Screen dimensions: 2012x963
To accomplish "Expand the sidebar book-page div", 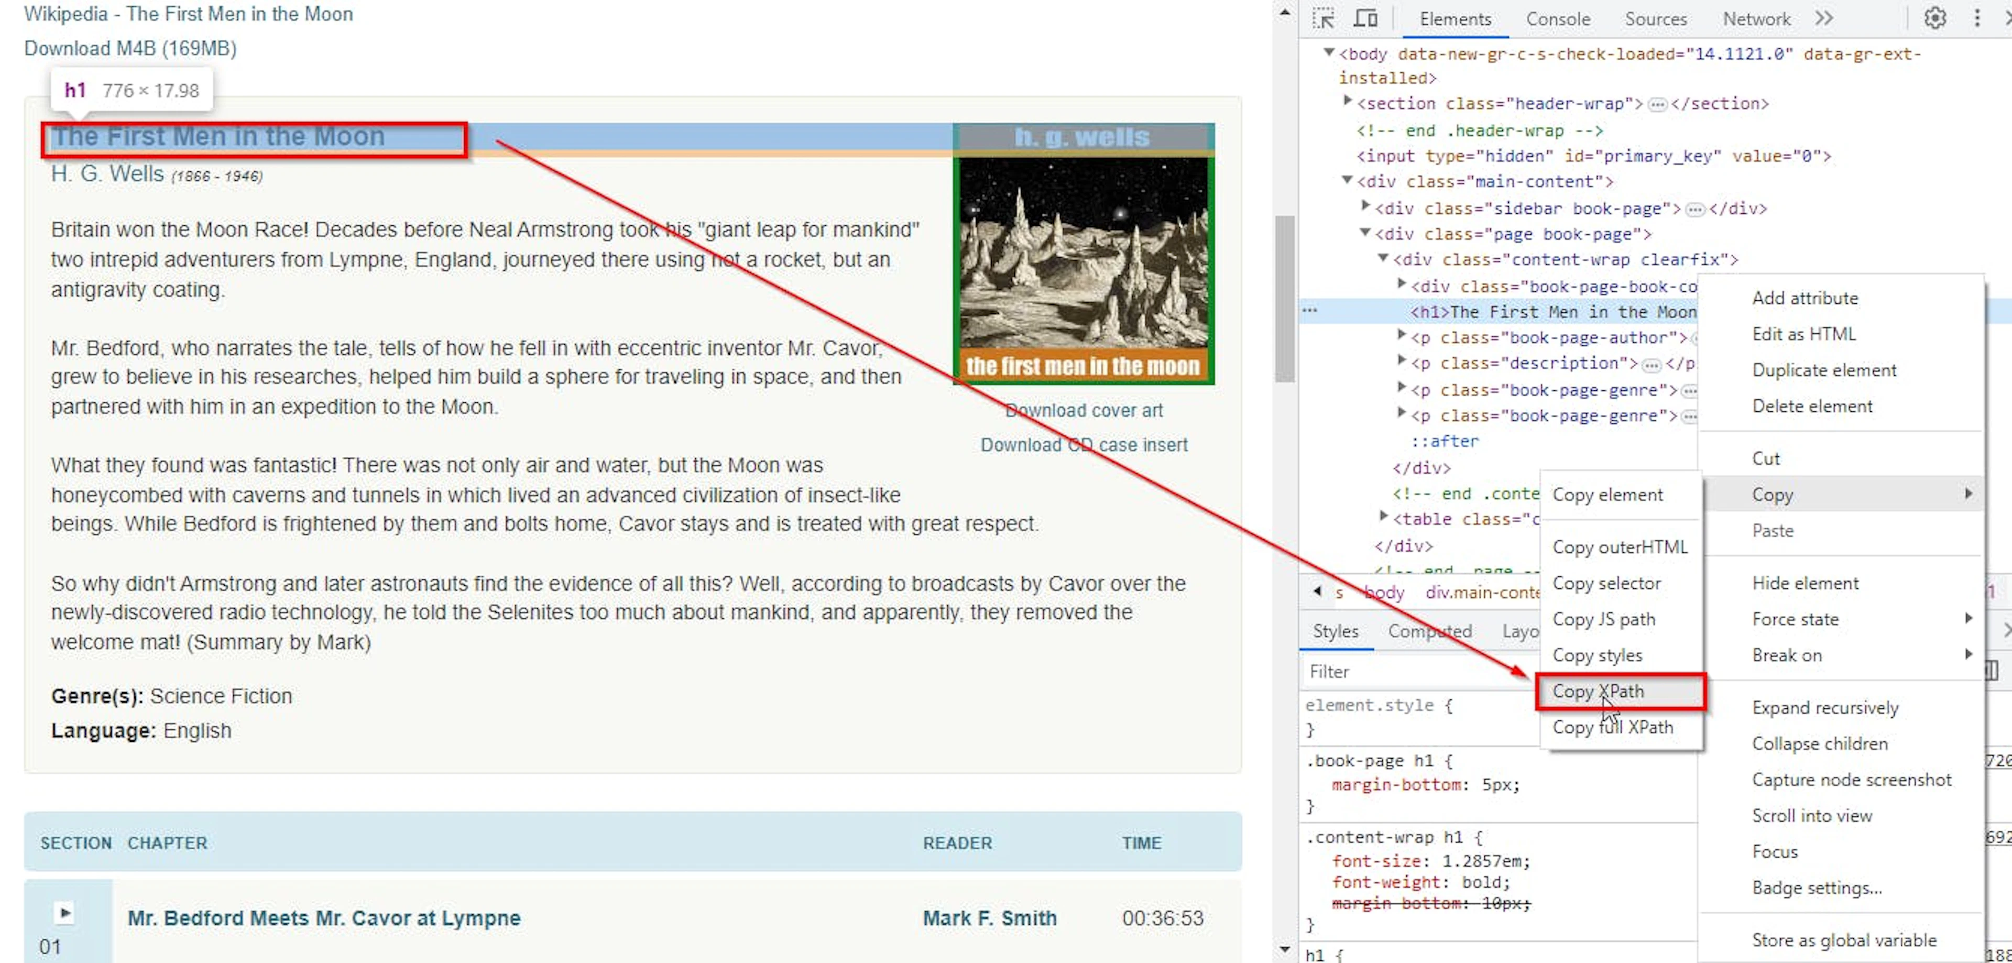I will (1365, 206).
